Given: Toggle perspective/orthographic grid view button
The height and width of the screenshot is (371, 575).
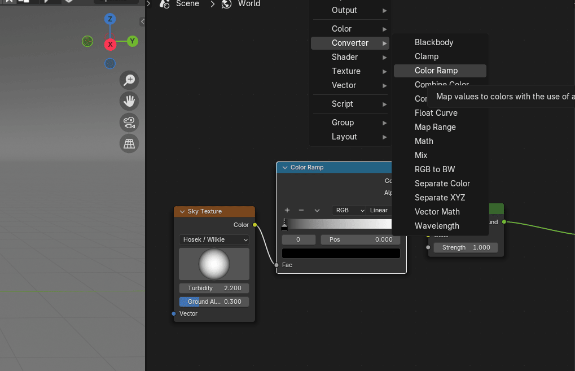Looking at the screenshot, I should (129, 143).
